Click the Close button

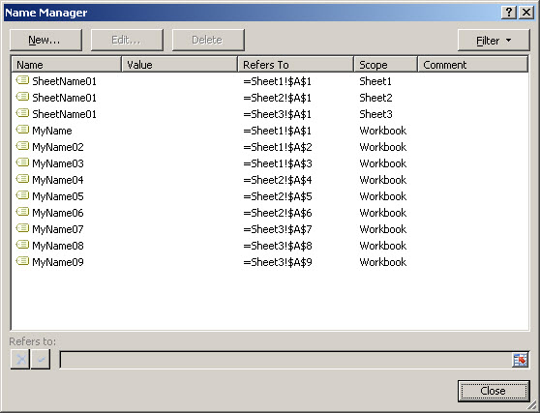pyautogui.click(x=494, y=391)
